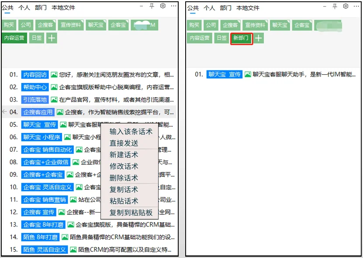Select 日签 category in right window
363x258 pixels.
pyautogui.click(x=221, y=38)
